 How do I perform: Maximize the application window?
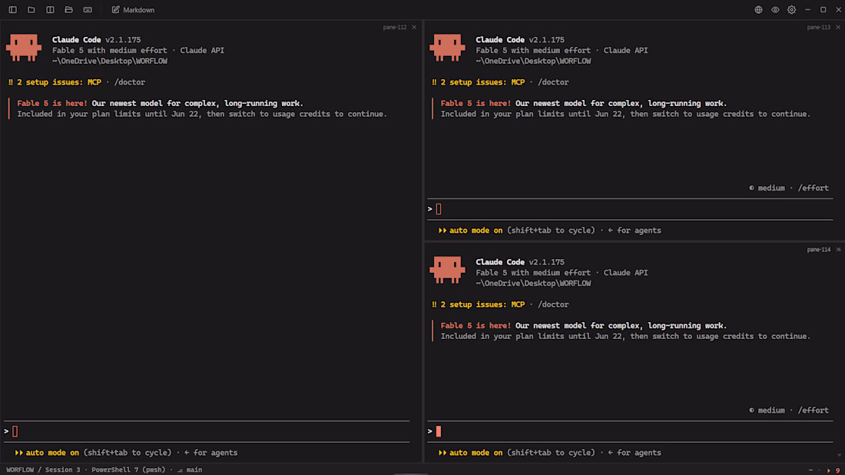[x=823, y=10]
